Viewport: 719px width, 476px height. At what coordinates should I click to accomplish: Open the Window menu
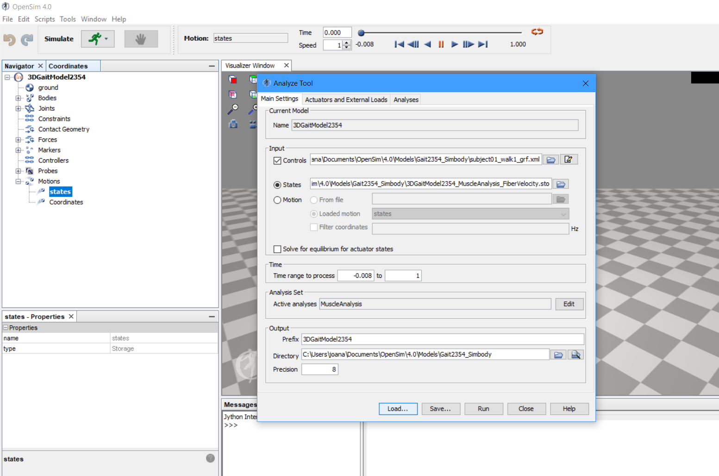click(x=94, y=19)
